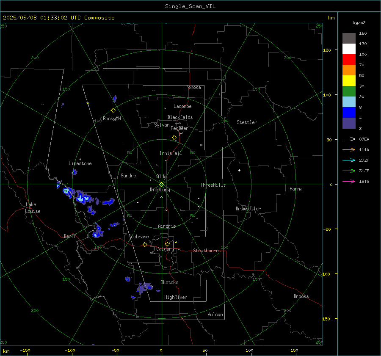Click the Stettler label

pyautogui.click(x=247, y=122)
